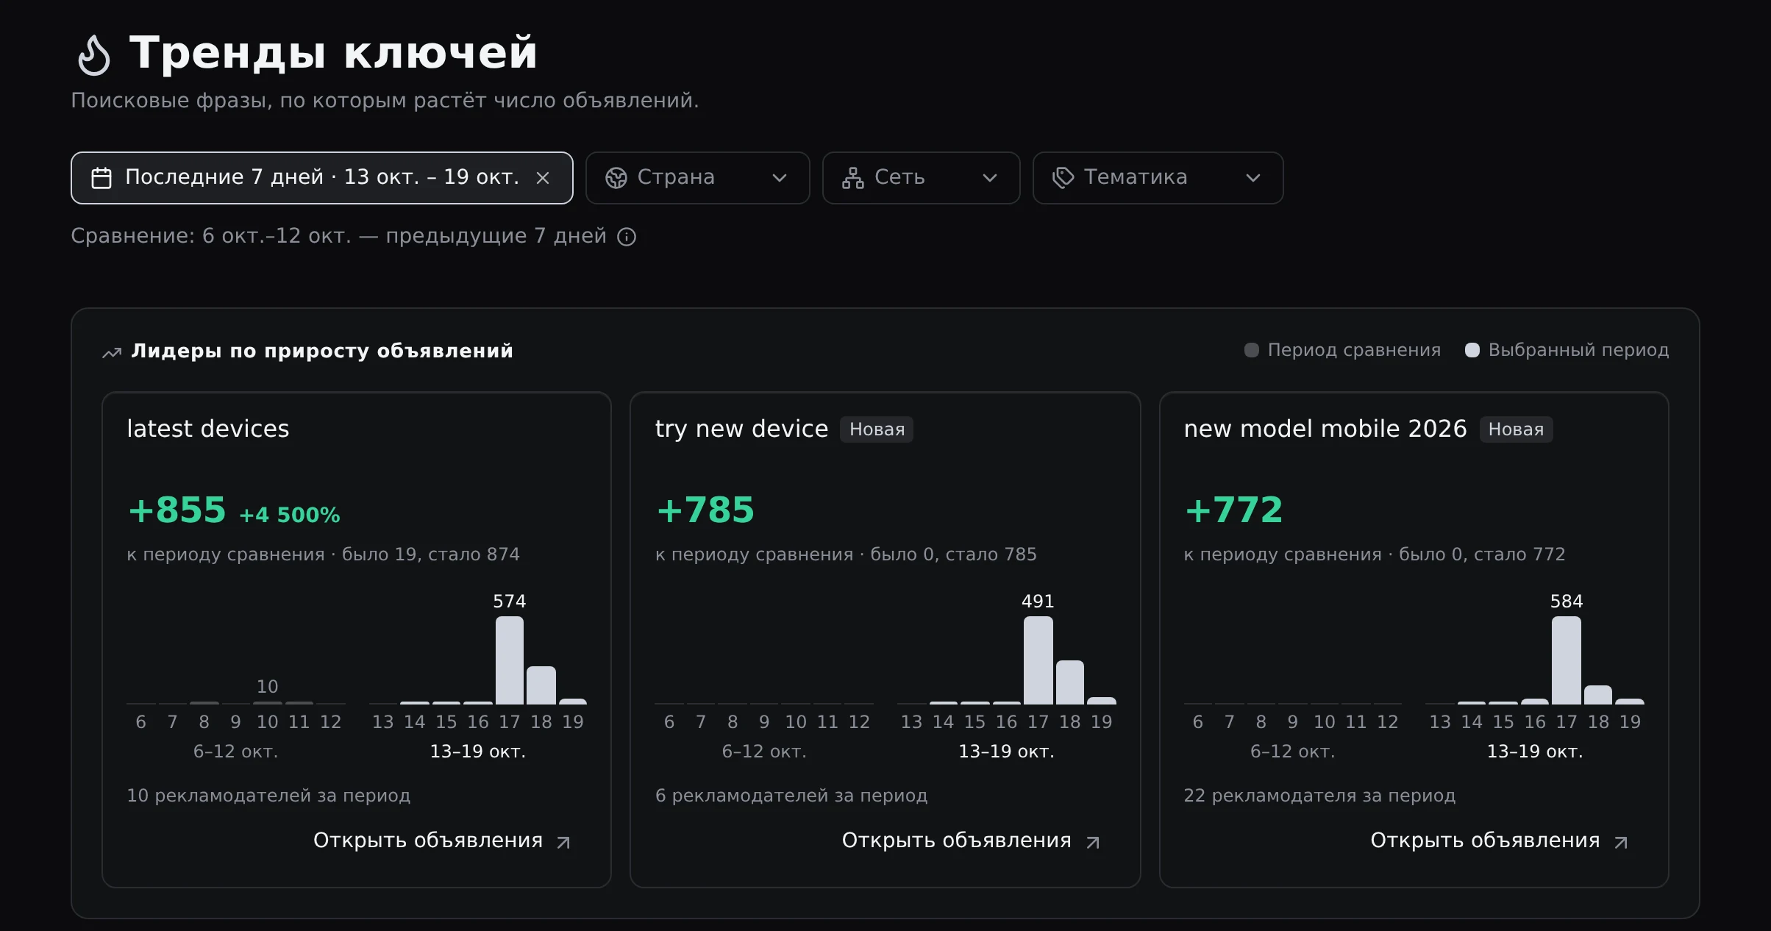Click the '+785' growth value
This screenshot has width=1771, height=931.
coord(705,510)
